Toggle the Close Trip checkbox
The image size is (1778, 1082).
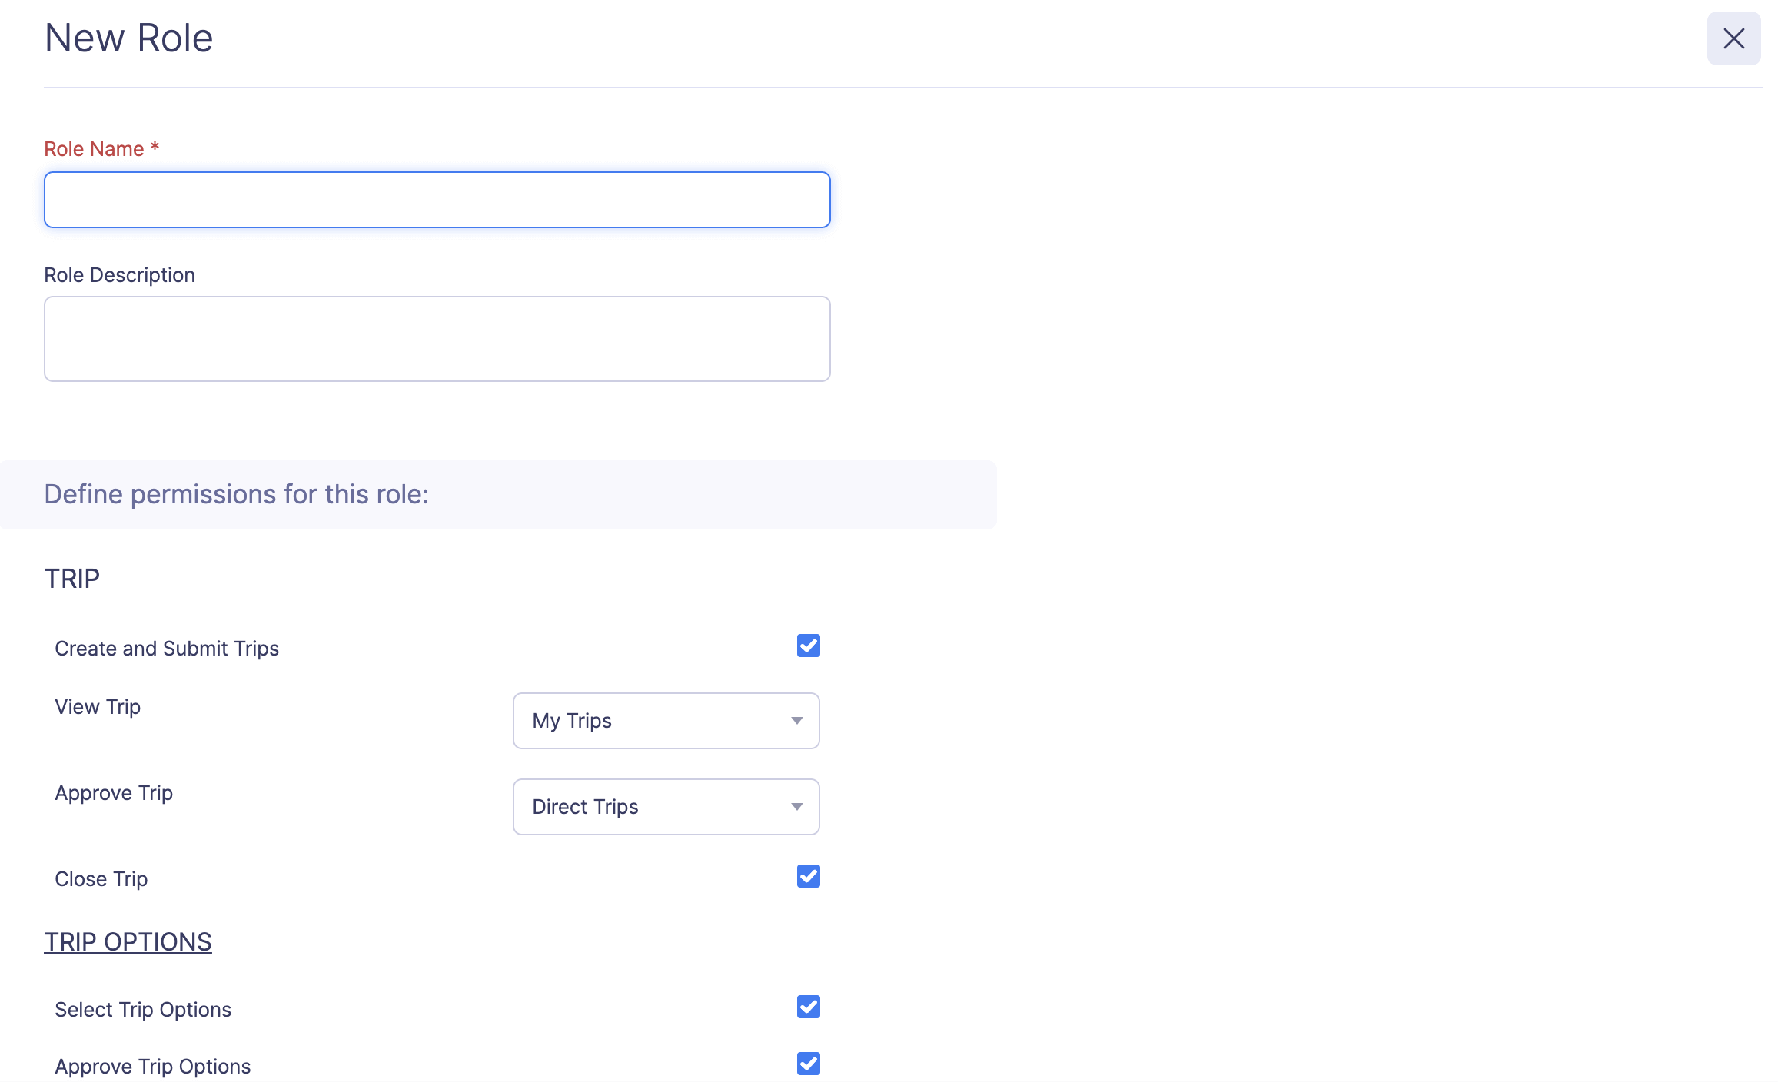pyautogui.click(x=808, y=876)
